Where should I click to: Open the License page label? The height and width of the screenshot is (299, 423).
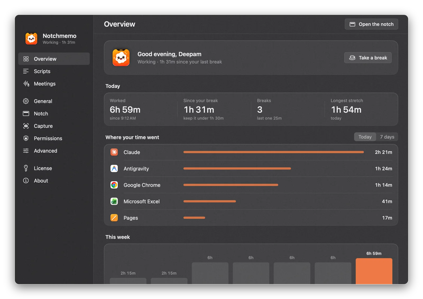point(43,168)
